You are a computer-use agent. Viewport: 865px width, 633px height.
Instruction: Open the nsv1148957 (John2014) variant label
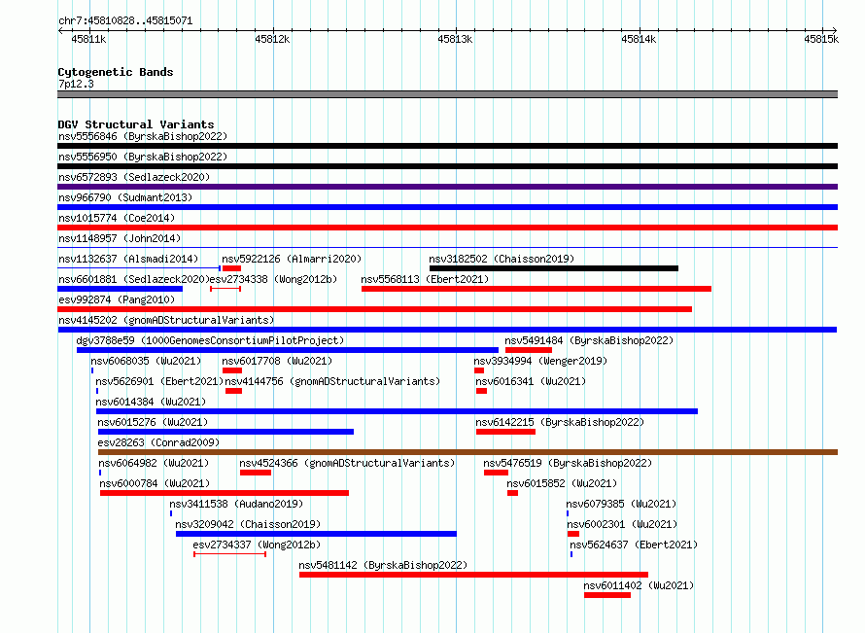(x=120, y=238)
